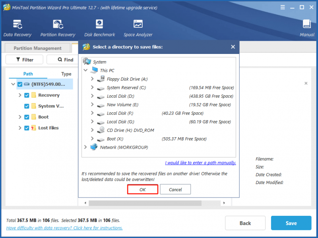Image resolution: width=318 pixels, height=238 pixels.
Task: Confirm directory selection with OK
Action: coord(143,190)
